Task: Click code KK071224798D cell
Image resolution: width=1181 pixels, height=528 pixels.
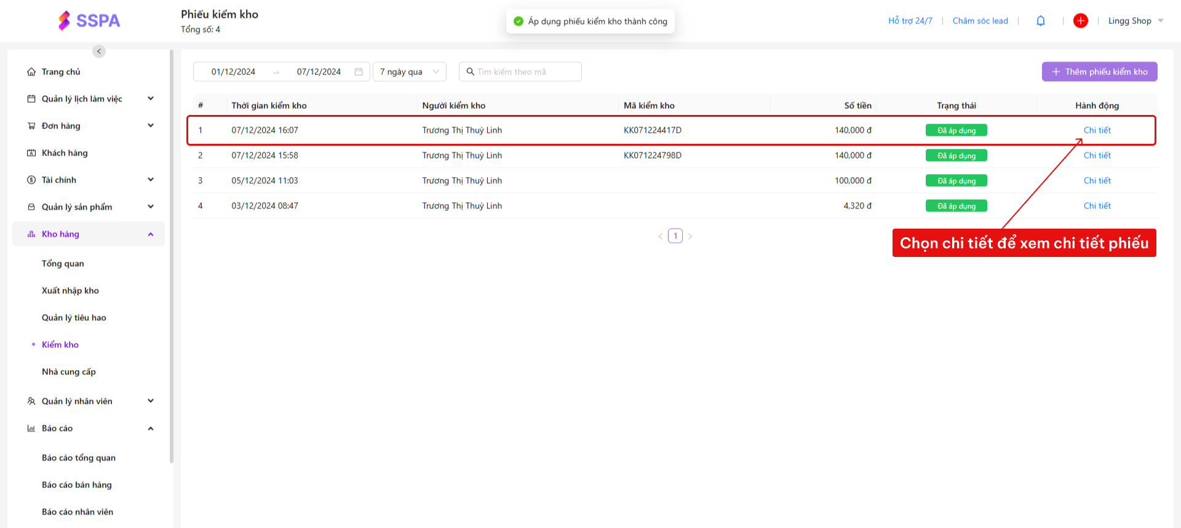Action: [x=653, y=156]
